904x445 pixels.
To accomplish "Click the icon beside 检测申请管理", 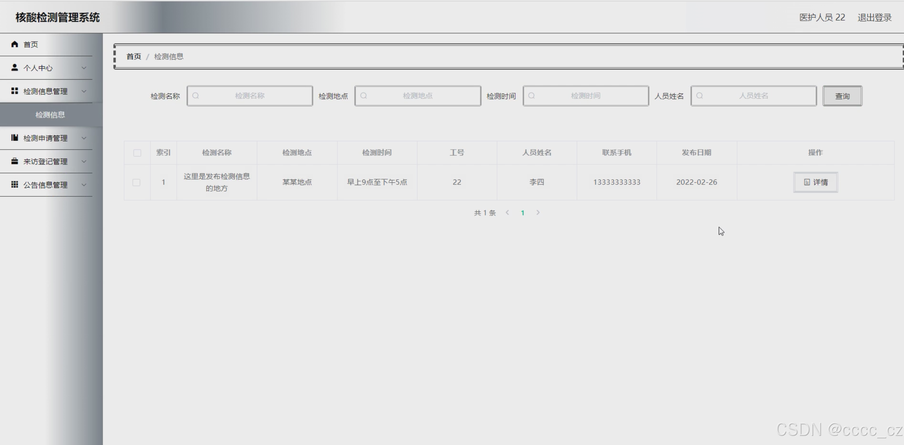I will [15, 138].
